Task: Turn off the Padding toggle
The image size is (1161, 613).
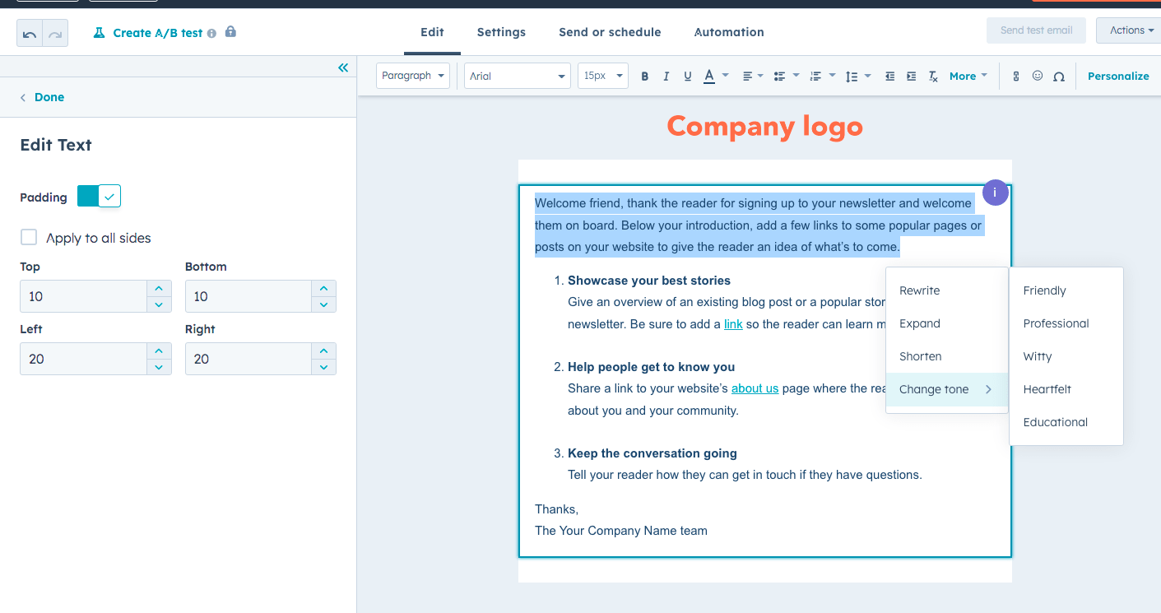Action: 99,196
